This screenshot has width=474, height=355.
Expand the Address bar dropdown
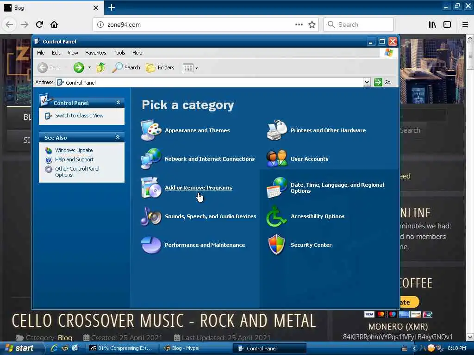point(367,82)
